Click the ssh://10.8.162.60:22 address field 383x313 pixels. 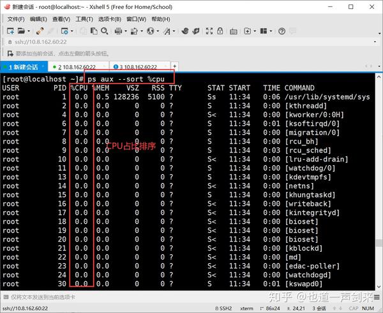[x=190, y=42]
